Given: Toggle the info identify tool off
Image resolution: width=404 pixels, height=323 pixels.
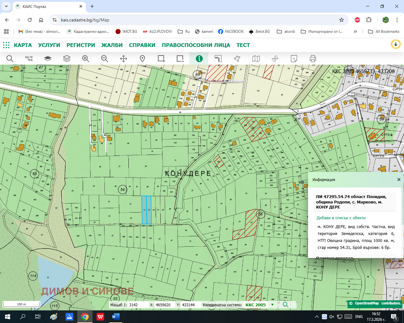Looking at the screenshot, I should click(x=199, y=58).
